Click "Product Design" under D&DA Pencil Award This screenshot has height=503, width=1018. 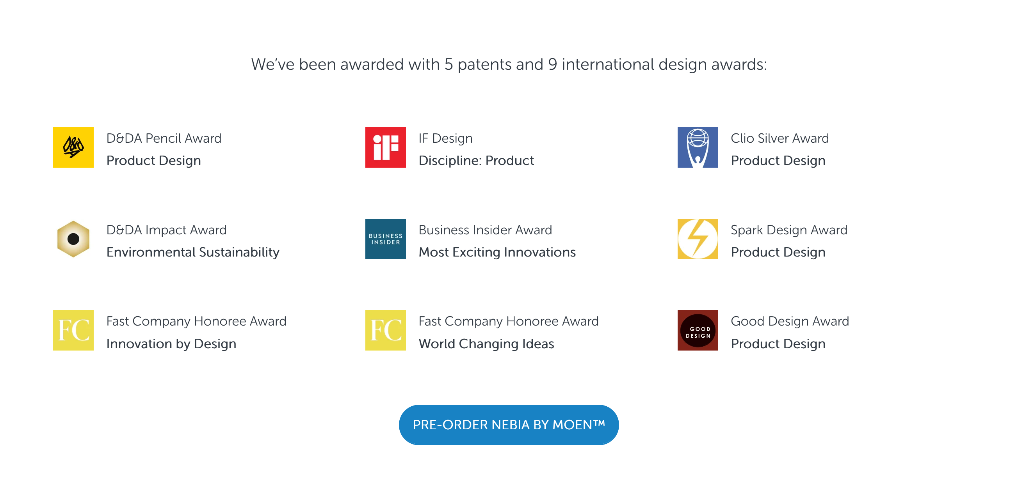tap(153, 160)
